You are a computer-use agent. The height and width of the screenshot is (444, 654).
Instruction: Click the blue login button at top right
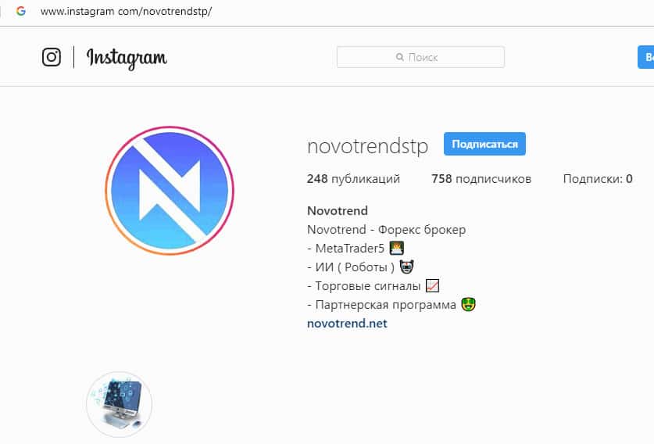645,57
